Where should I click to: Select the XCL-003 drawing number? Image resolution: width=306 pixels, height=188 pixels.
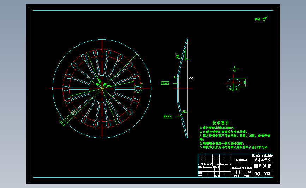click(263, 174)
